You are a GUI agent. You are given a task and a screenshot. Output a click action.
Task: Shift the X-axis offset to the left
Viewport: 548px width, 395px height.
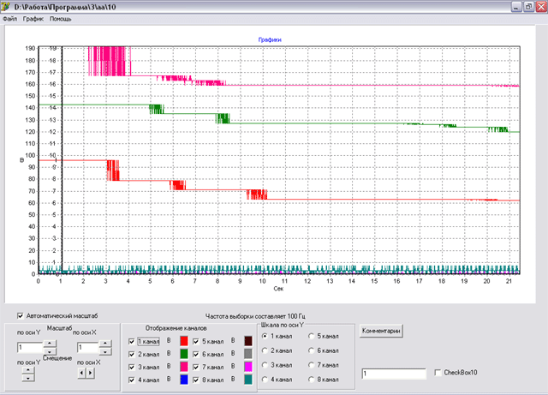coord(81,374)
